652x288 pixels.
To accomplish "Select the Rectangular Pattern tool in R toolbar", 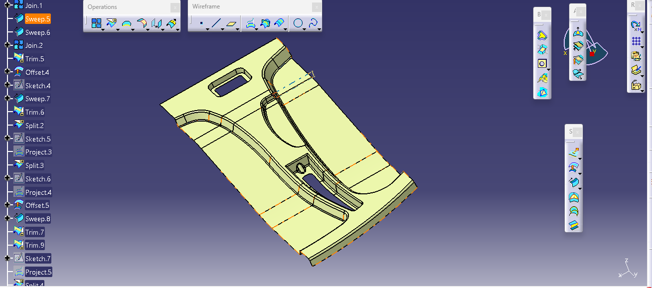I will 636,41.
